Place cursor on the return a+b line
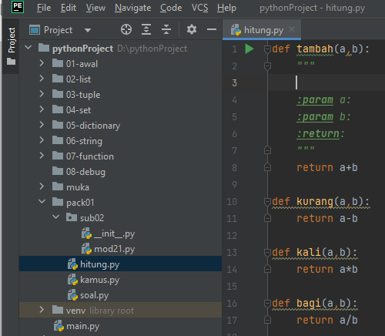Viewport: 385px width, 336px height. [327, 168]
